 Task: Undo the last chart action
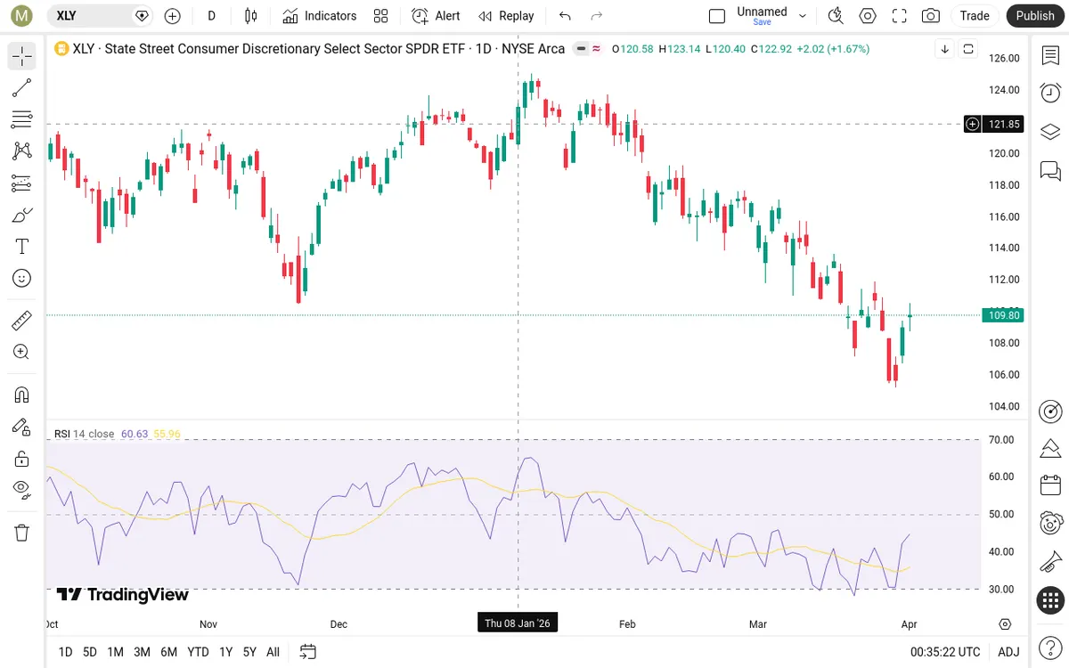[x=565, y=16]
